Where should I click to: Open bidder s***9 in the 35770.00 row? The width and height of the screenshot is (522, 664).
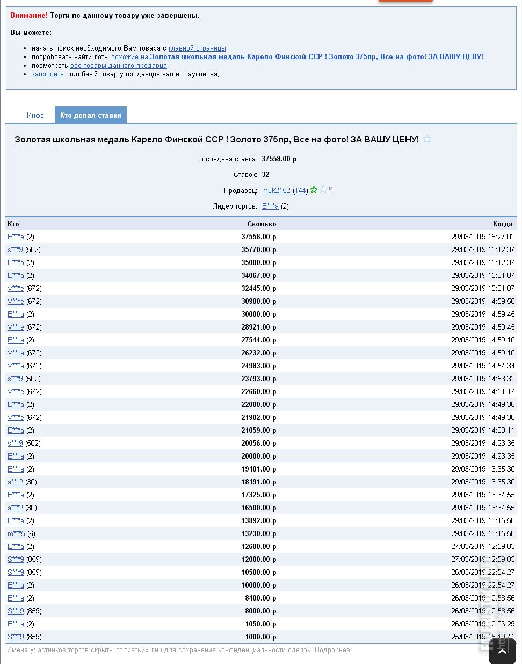15,250
